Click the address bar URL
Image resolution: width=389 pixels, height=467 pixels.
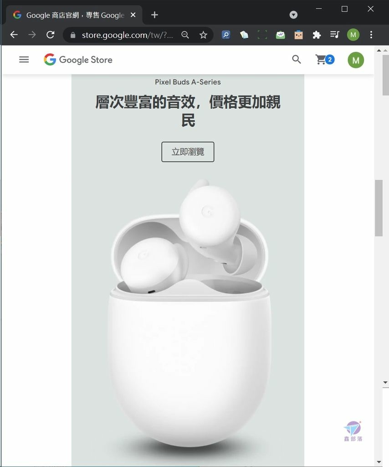(127, 35)
